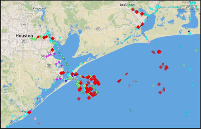The width and height of the screenshot is (201, 129).
Task: Click the Houston city label
Action: (24, 36)
